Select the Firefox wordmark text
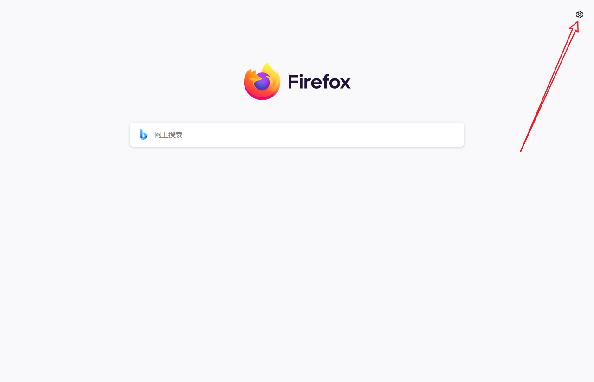 pos(319,82)
